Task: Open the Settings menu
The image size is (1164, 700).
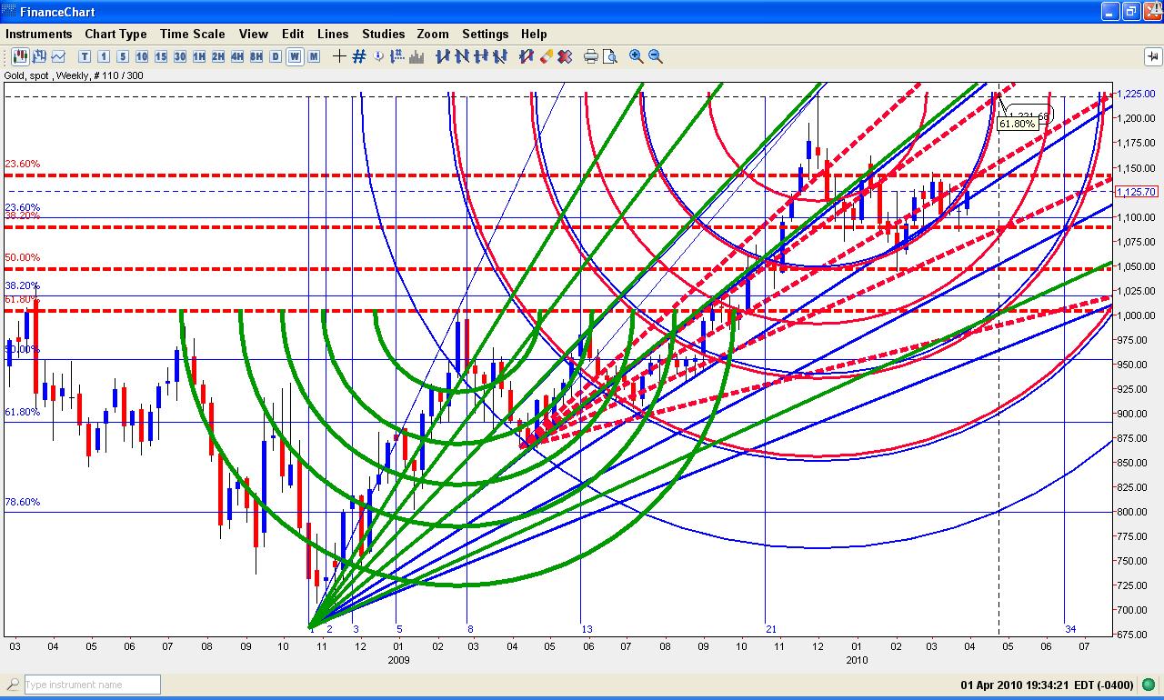Action: [485, 34]
